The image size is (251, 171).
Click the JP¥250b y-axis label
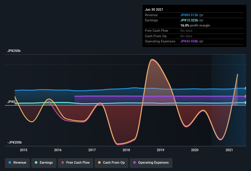click(14, 51)
